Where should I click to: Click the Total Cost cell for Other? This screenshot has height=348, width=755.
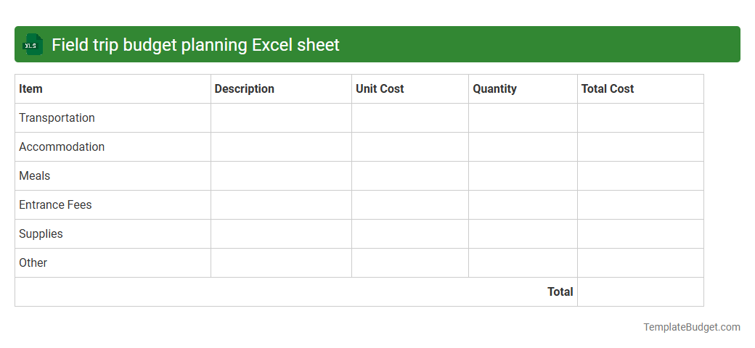click(640, 263)
